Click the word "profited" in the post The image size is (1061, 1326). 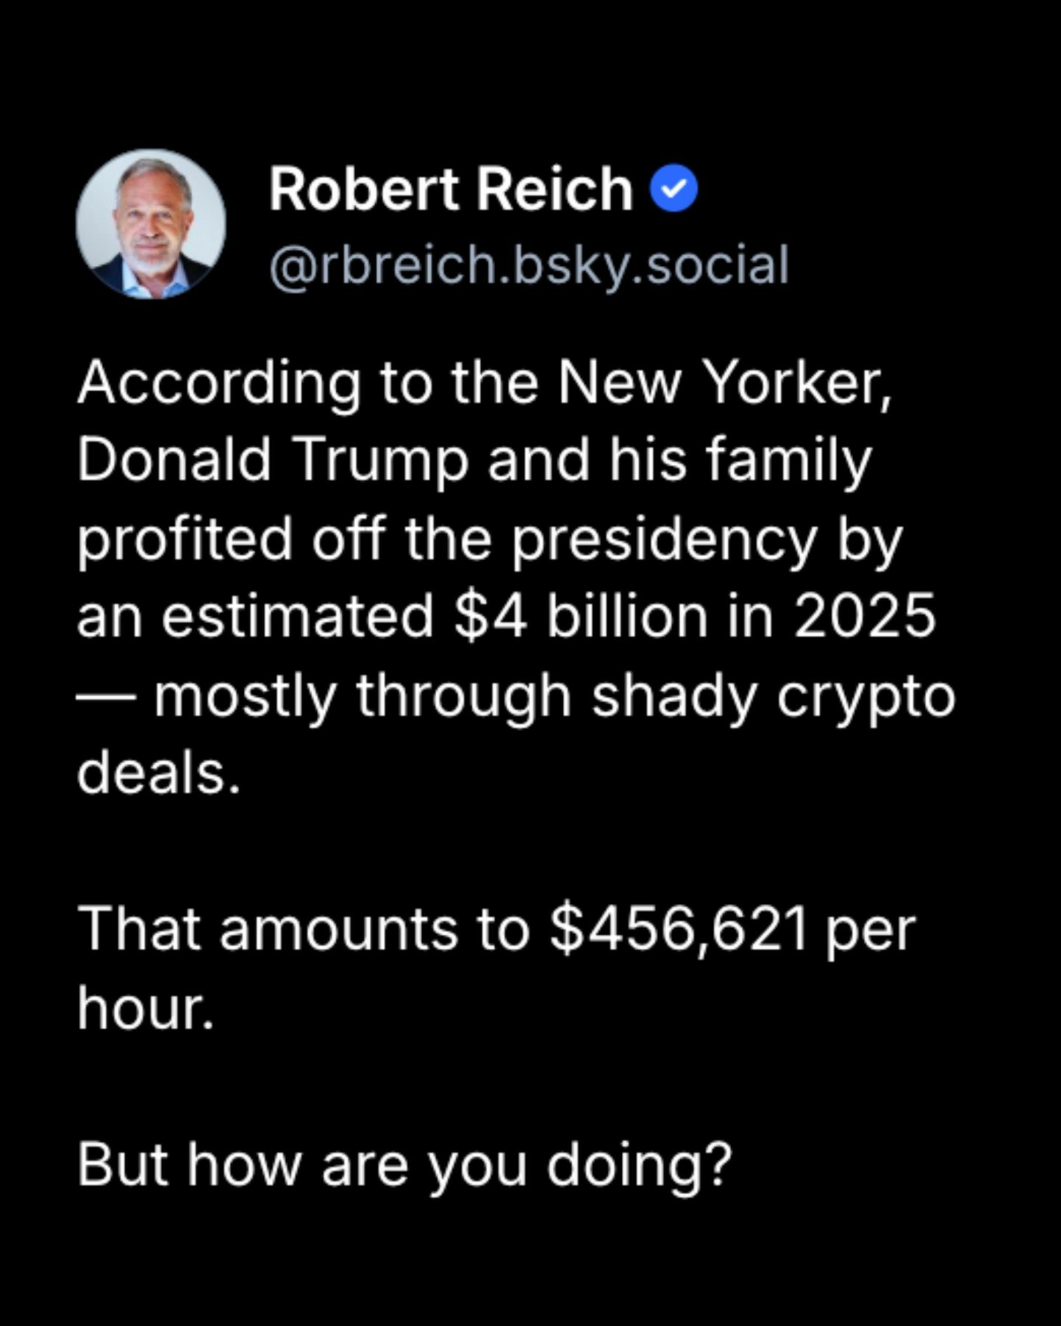[x=185, y=539]
